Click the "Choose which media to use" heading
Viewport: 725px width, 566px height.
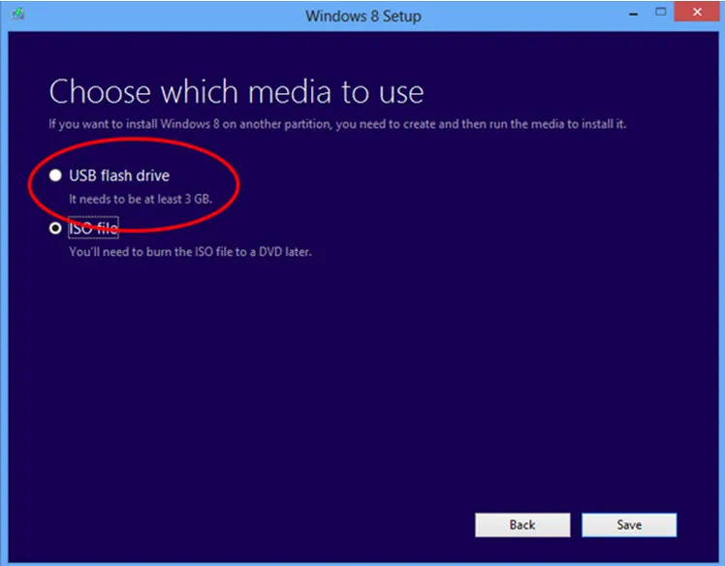(x=236, y=92)
